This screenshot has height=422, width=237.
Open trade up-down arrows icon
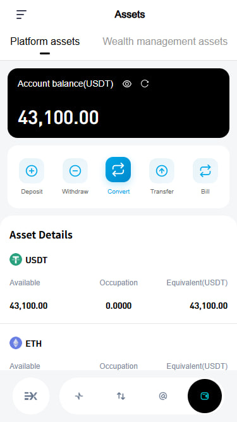[x=121, y=396]
